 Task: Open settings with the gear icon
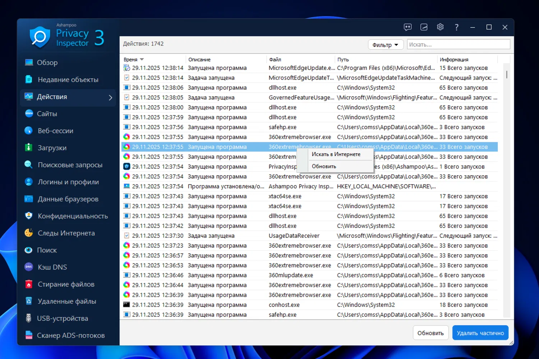[440, 27]
